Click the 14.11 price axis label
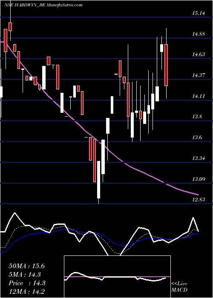Screen dimensions: 213x298 pos(199,96)
